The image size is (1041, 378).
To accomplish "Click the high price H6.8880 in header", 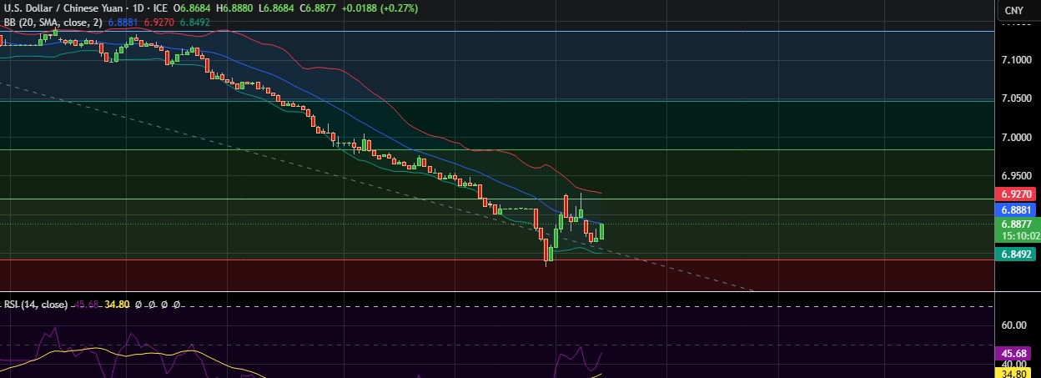I will point(235,8).
